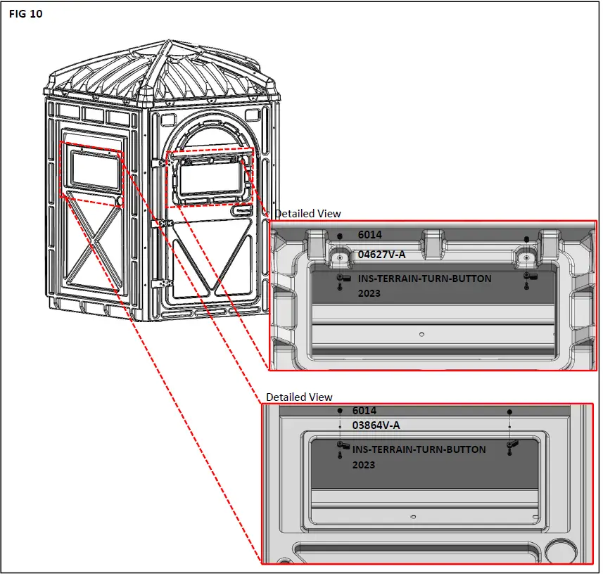Click the FIG 10 label

[x=25, y=13]
